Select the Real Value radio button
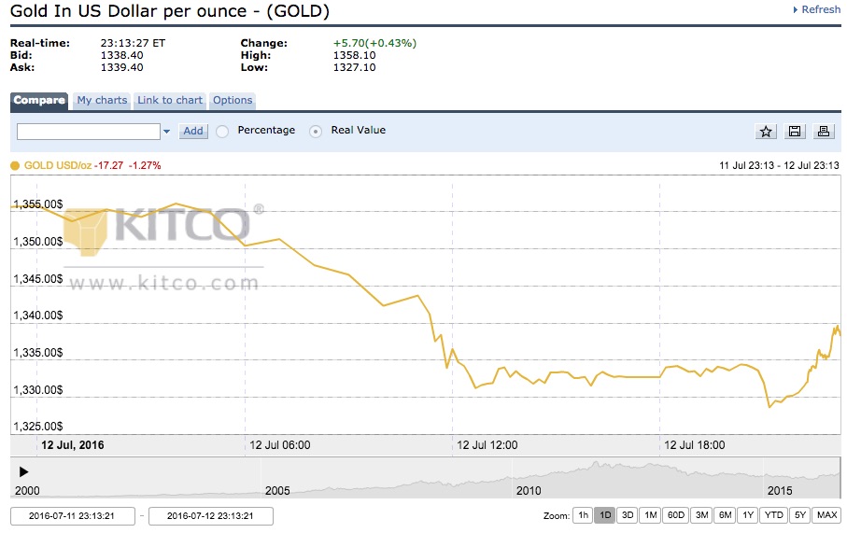847x533 pixels. [316, 132]
